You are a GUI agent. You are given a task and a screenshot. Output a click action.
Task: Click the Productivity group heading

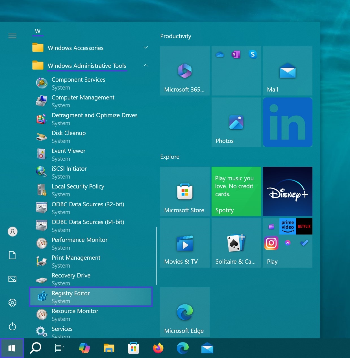pyautogui.click(x=176, y=36)
